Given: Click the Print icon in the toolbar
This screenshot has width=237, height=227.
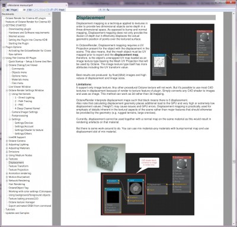Looking at the screenshot, I should pyautogui.click(x=8, y=9).
